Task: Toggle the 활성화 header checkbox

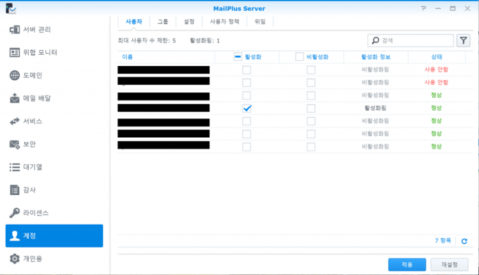Action: click(x=238, y=57)
